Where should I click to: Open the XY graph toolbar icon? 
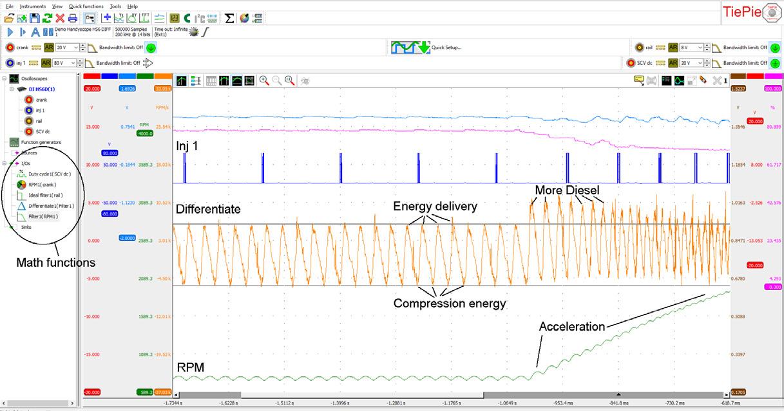click(x=133, y=18)
